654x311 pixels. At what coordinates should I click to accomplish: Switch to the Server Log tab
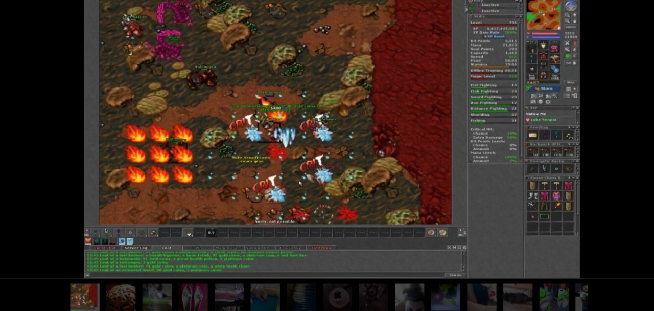[x=136, y=248]
